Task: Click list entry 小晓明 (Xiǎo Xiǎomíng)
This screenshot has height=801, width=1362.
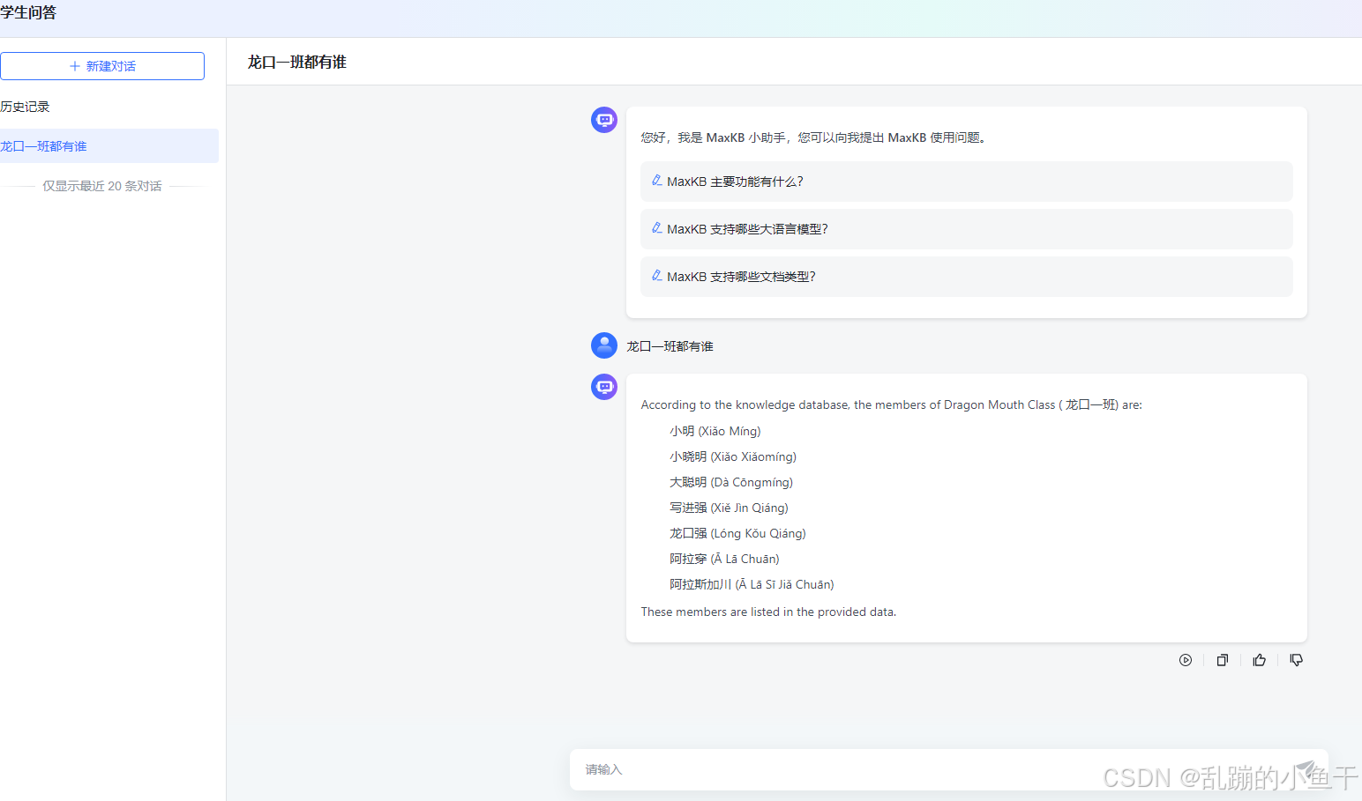Action: click(x=733, y=456)
